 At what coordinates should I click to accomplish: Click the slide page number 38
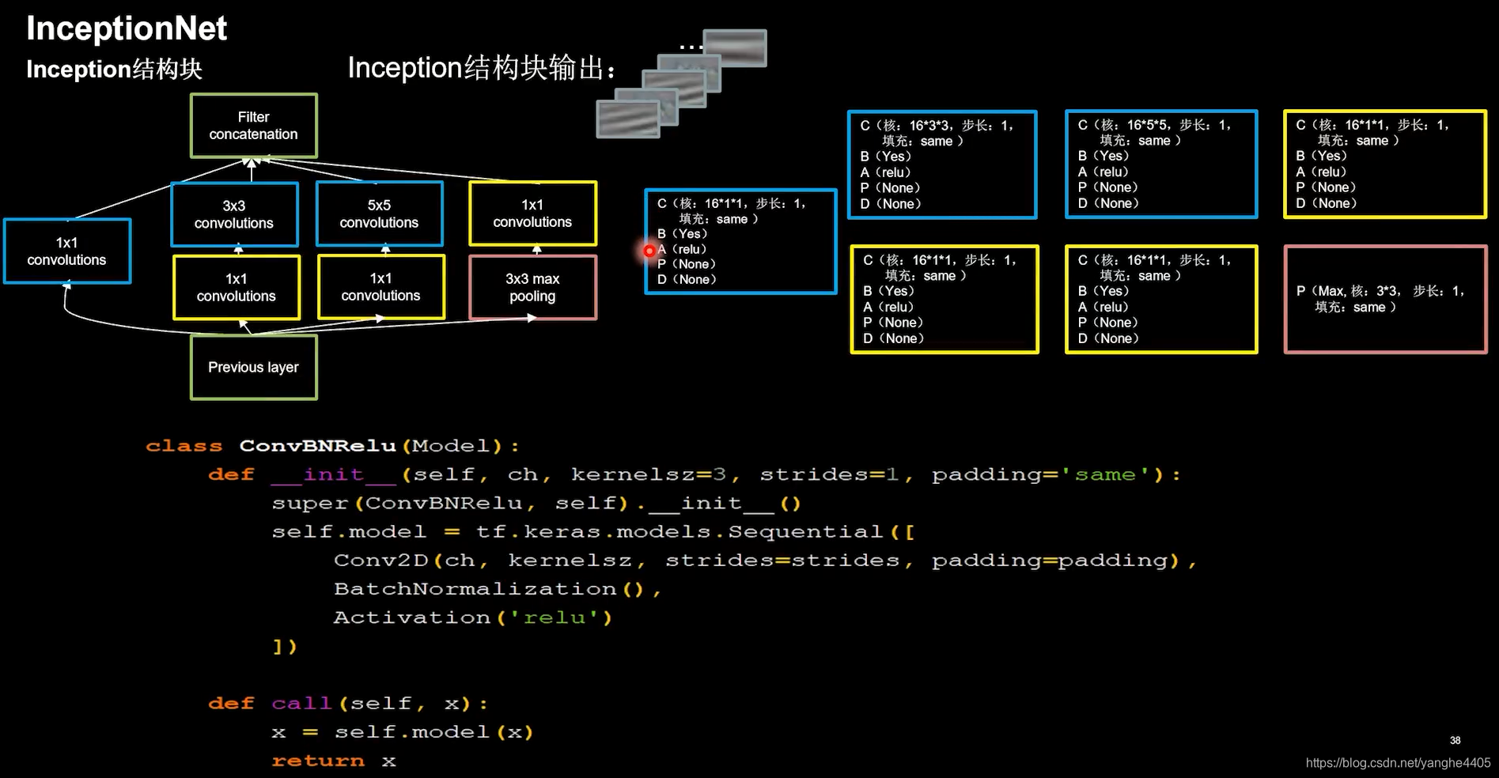1455,741
